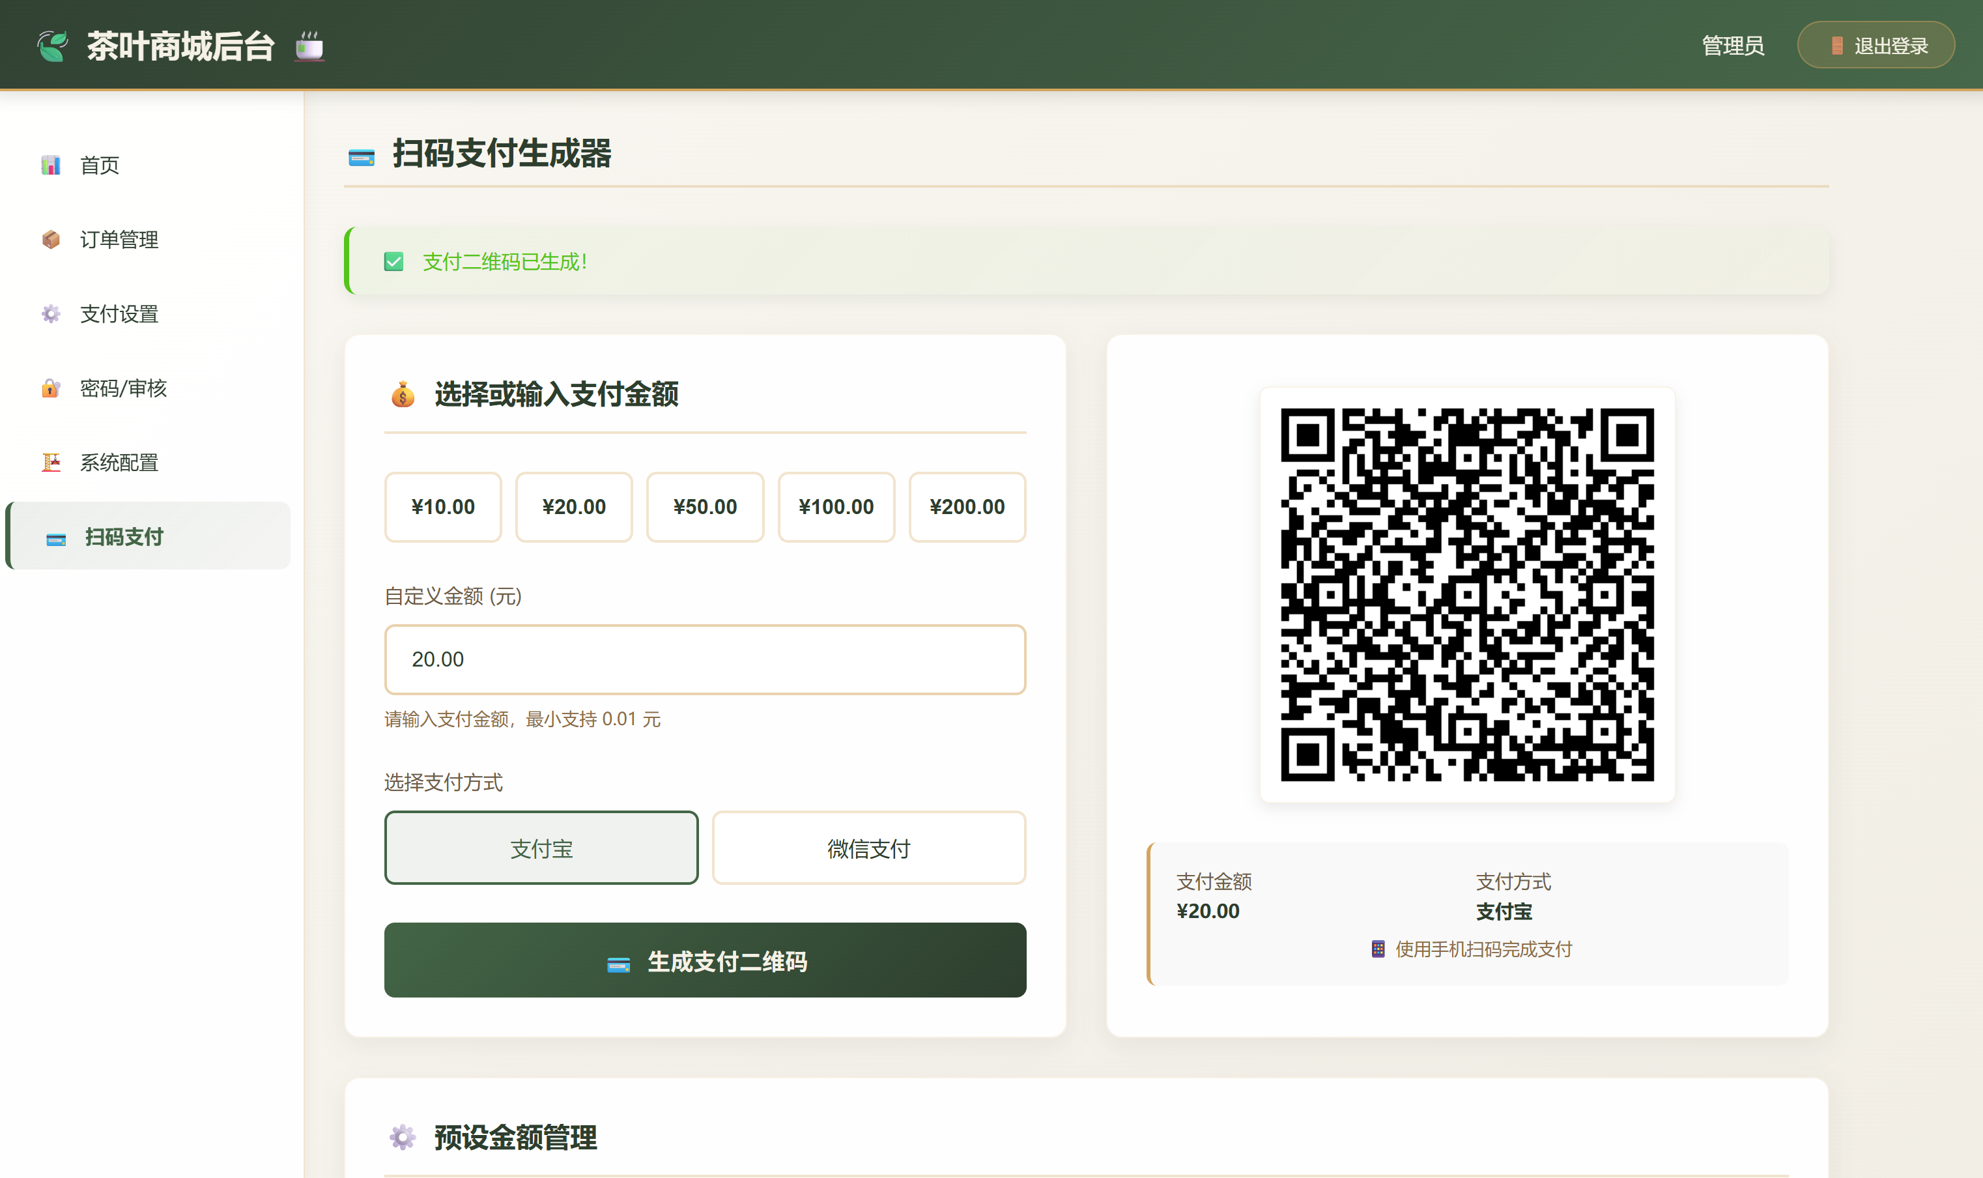Pick the ¥10.00 preset amount
1983x1178 pixels.
(x=443, y=508)
